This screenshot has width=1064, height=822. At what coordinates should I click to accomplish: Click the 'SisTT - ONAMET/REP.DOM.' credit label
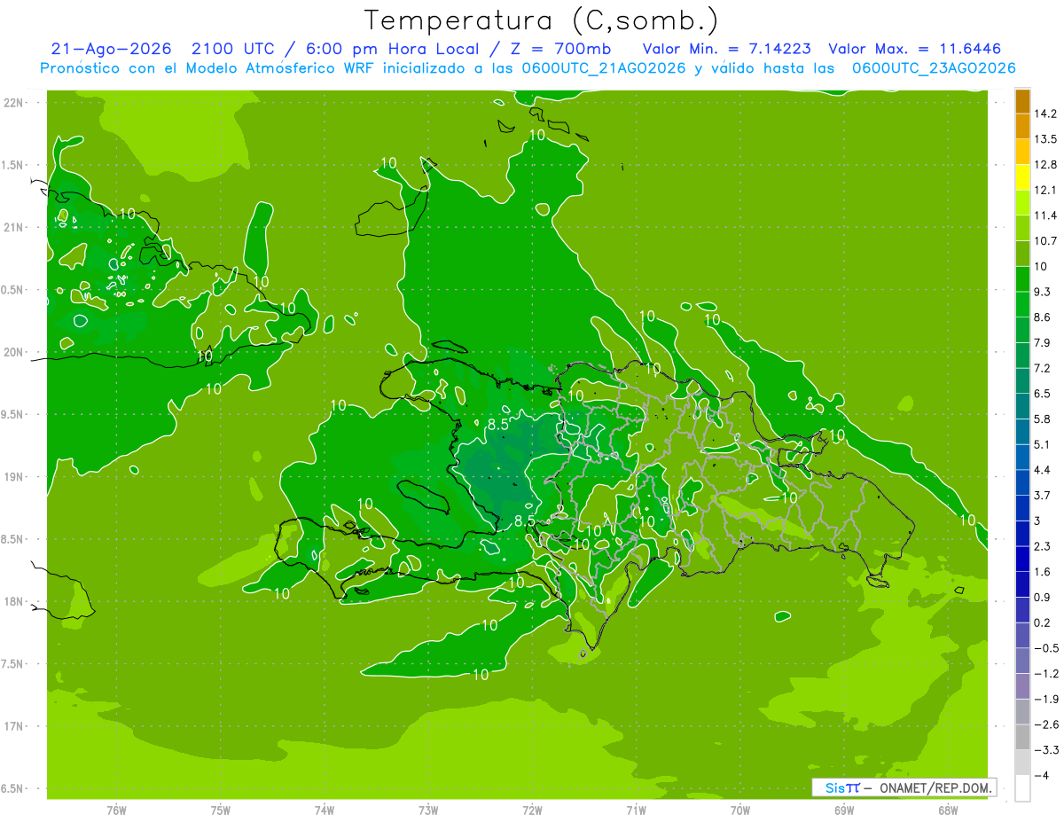tap(904, 787)
